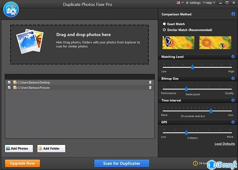Adjust the GPS slider handle
The height and width of the screenshot is (170, 238).
tap(186, 133)
